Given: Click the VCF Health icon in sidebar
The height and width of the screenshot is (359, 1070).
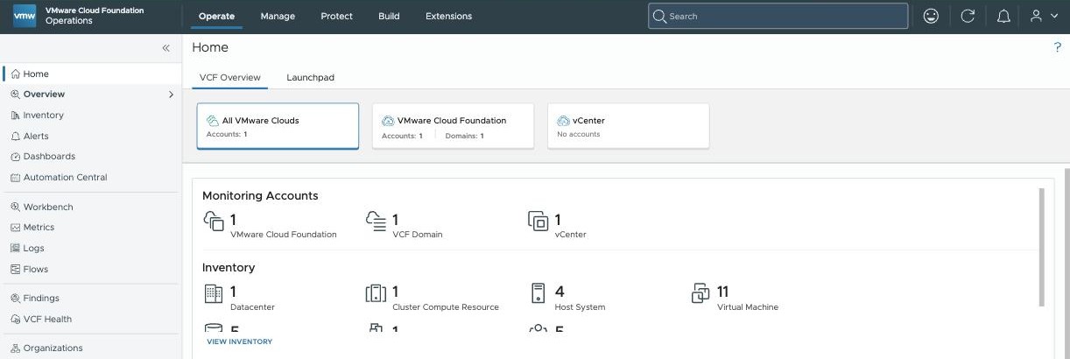Looking at the screenshot, I should click(16, 320).
